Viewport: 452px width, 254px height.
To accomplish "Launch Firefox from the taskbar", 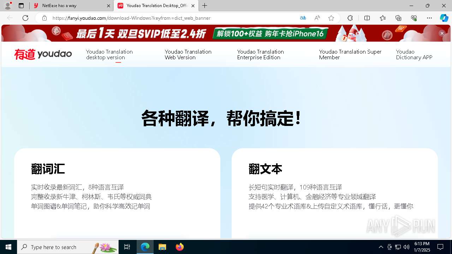I will click(x=180, y=247).
